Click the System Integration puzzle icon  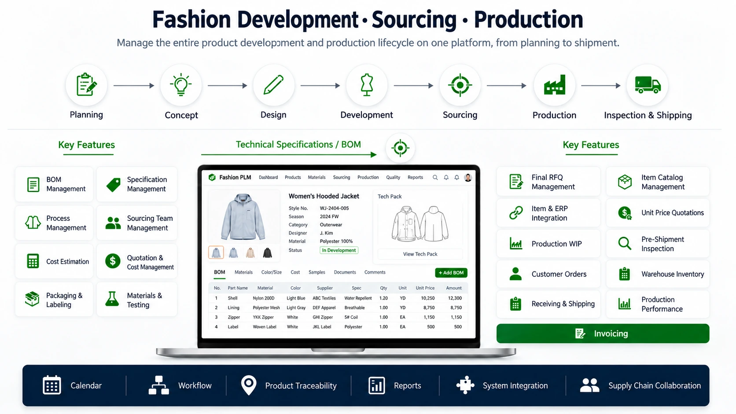click(x=465, y=385)
